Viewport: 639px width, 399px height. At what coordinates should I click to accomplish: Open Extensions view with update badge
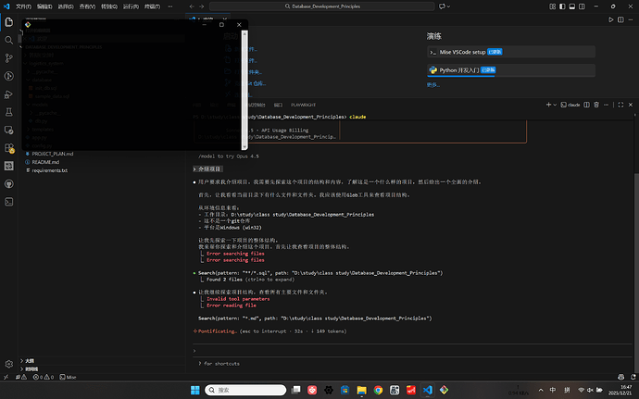pos(8,148)
